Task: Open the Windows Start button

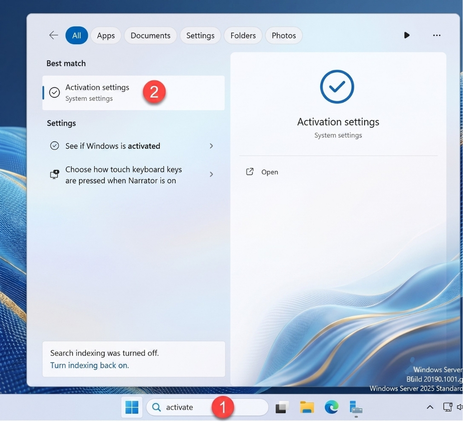Action: click(x=132, y=407)
